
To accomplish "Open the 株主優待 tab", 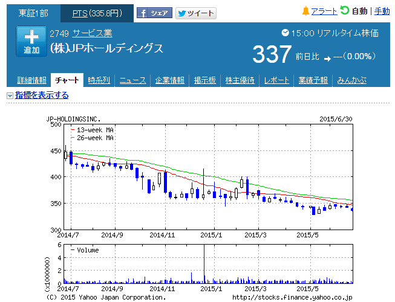I will coord(240,80).
